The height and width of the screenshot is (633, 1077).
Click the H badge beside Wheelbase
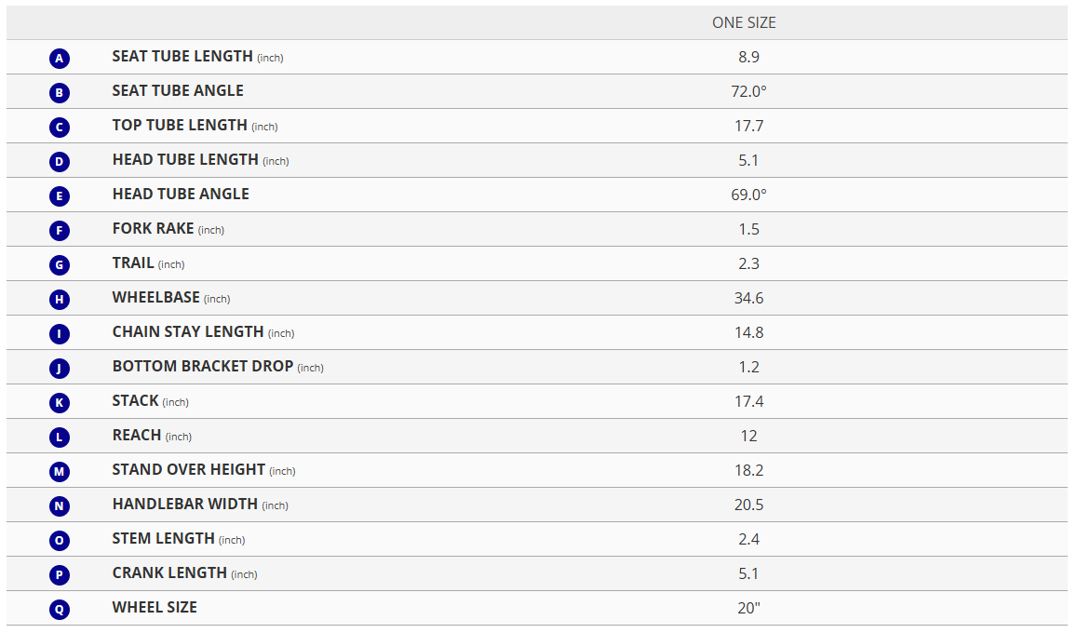click(60, 300)
